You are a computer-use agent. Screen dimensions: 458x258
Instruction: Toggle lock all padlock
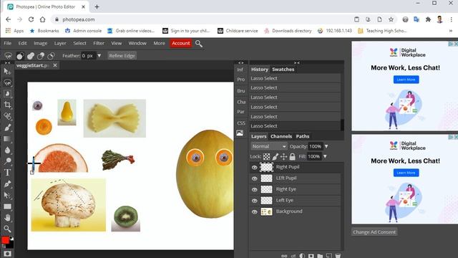293,157
